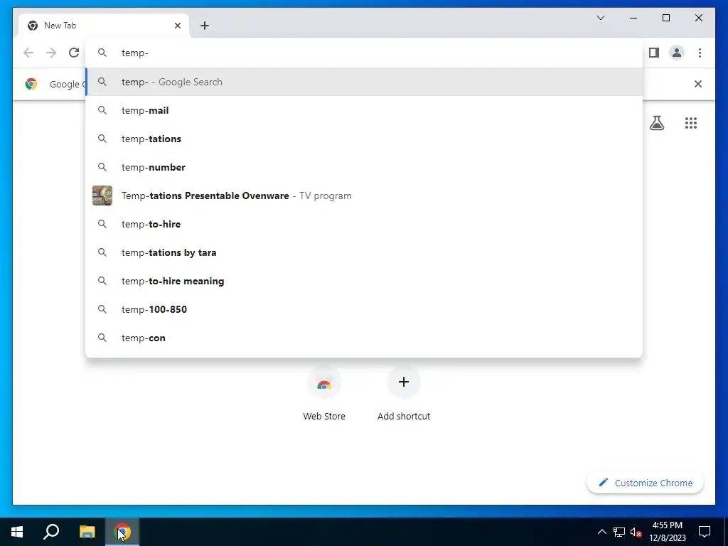Open the Google apps grid

pyautogui.click(x=691, y=123)
